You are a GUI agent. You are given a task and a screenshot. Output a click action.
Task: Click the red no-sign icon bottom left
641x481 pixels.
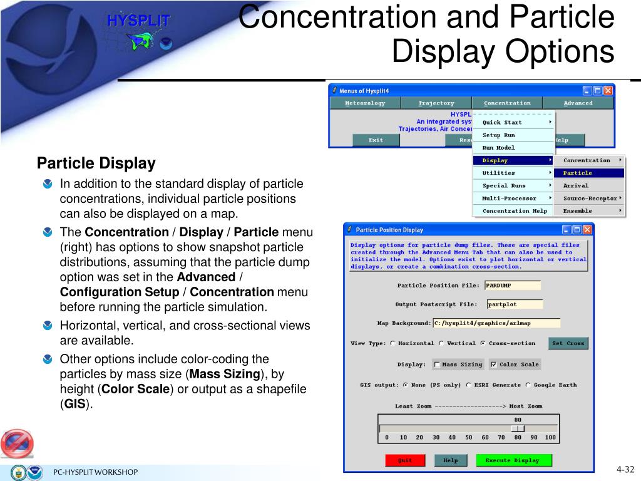tap(17, 443)
